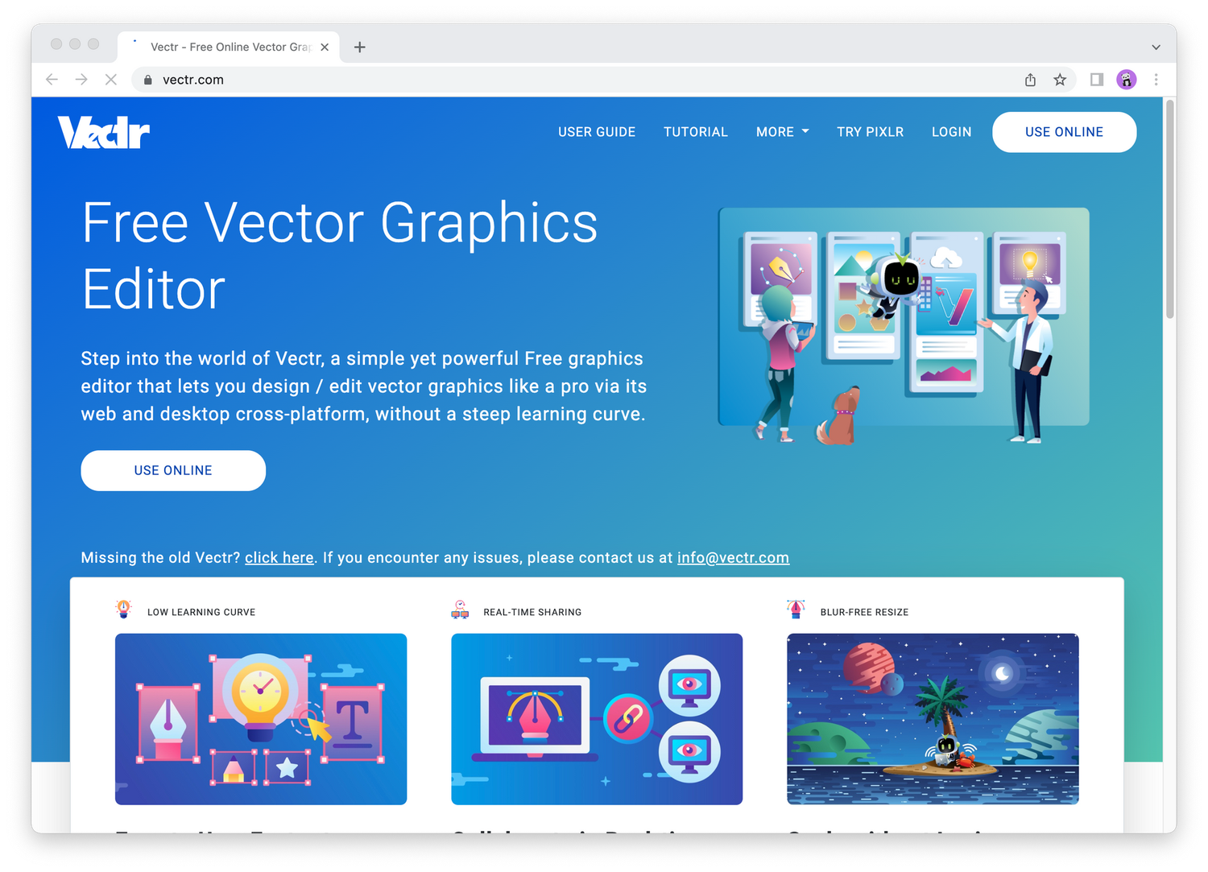Click the 'Free Vector Graphics Editor' heading
The image size is (1208, 872).
pyautogui.click(x=340, y=255)
